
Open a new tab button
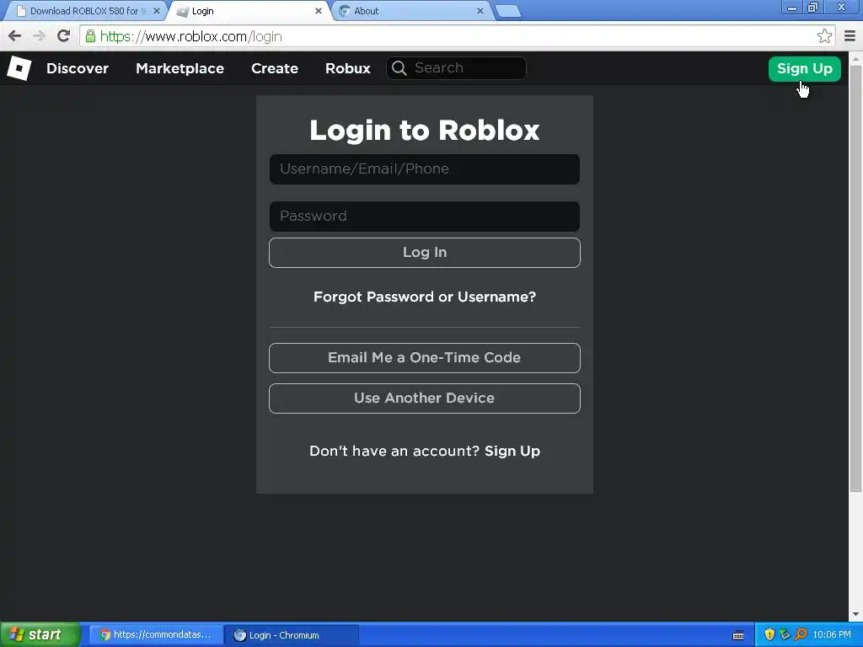(x=507, y=11)
